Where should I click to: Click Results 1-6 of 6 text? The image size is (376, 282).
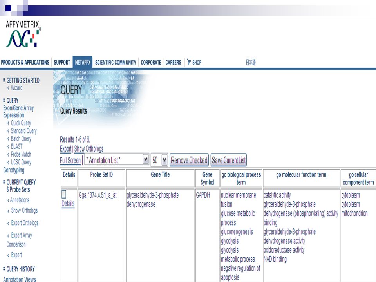(75, 139)
